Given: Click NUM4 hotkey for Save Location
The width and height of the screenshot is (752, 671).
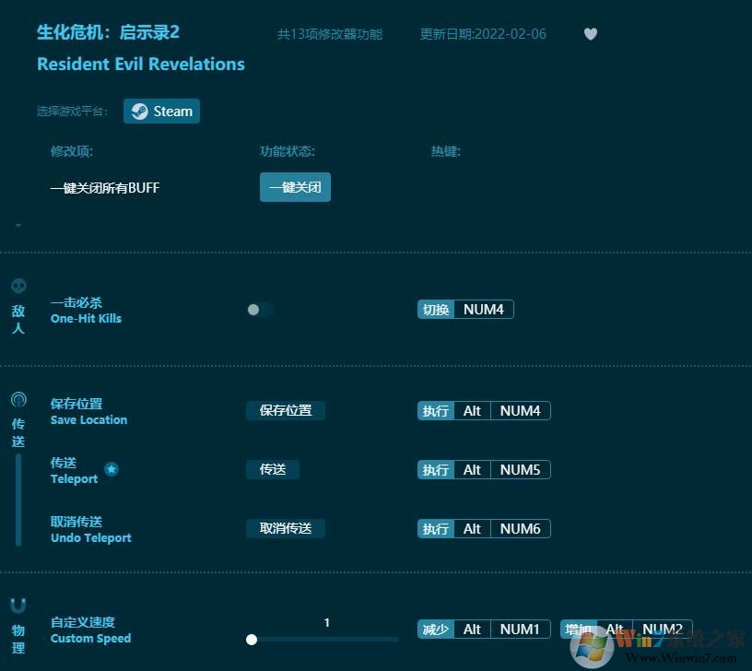Looking at the screenshot, I should click(x=521, y=410).
